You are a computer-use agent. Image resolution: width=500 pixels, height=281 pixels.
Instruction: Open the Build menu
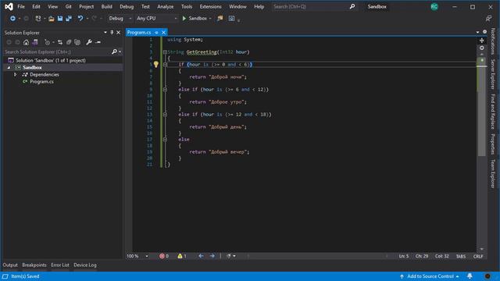click(x=106, y=7)
